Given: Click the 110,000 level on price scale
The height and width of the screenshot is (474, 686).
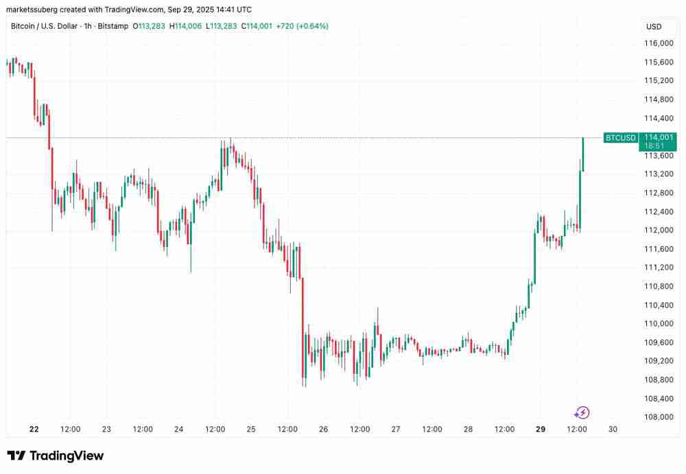Looking at the screenshot, I should [658, 324].
